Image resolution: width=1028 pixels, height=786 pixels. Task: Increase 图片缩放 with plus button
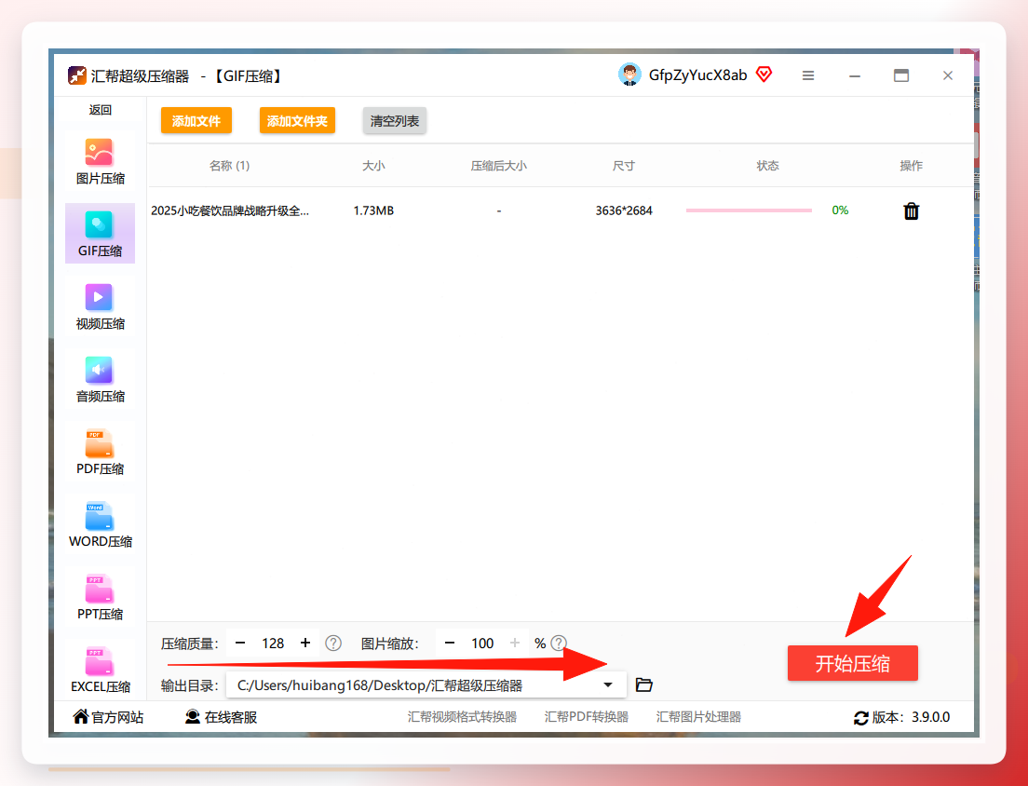tap(515, 644)
